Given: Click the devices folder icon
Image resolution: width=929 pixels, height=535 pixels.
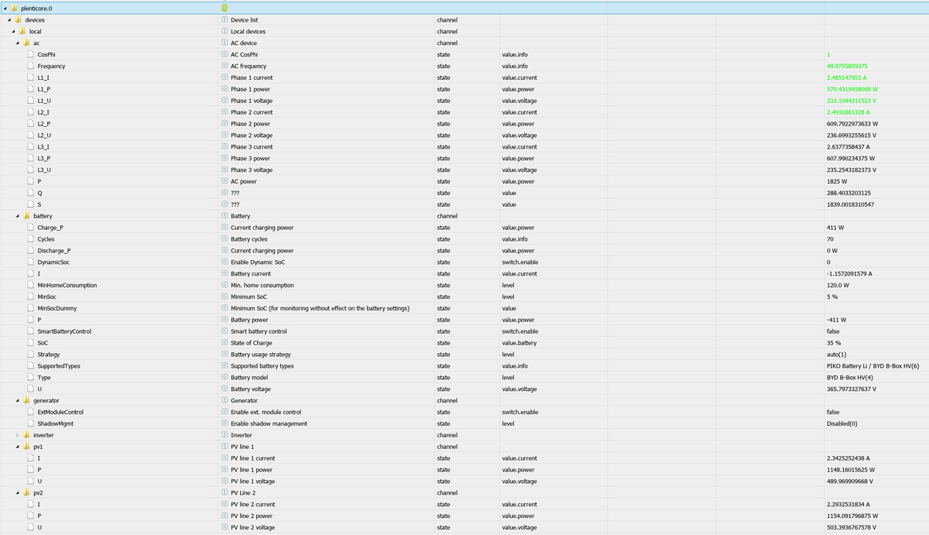Looking at the screenshot, I should pyautogui.click(x=18, y=19).
